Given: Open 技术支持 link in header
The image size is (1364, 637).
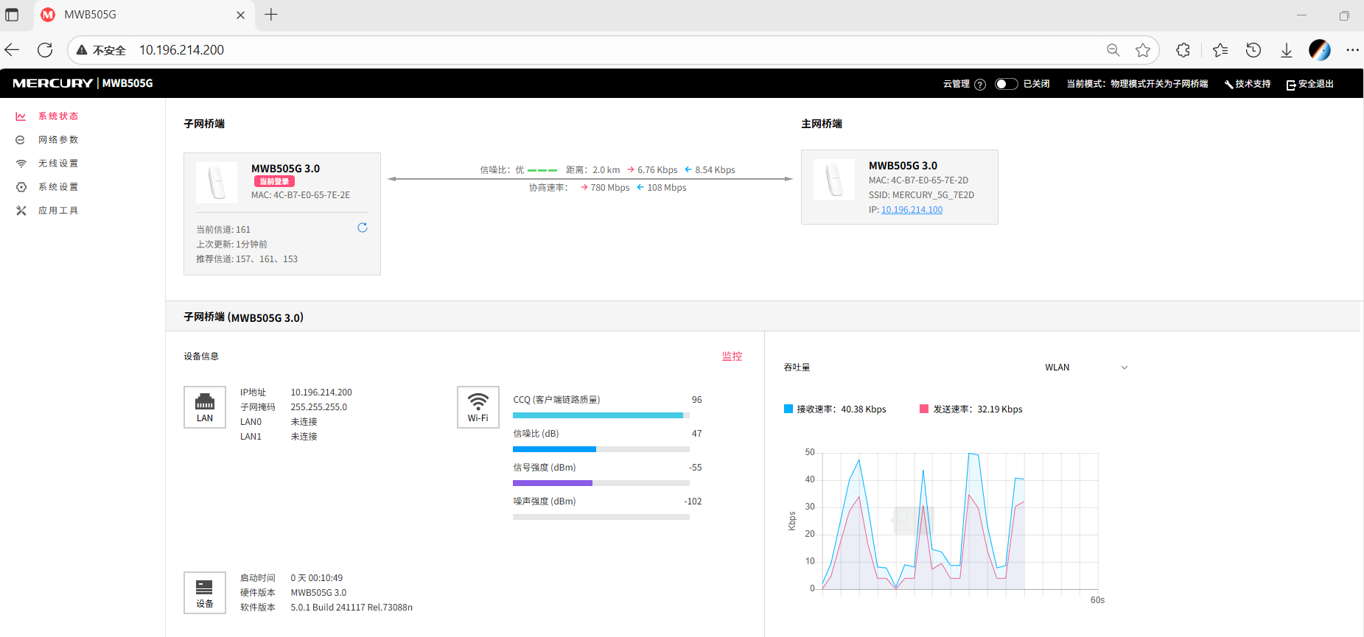Looking at the screenshot, I should point(1248,84).
